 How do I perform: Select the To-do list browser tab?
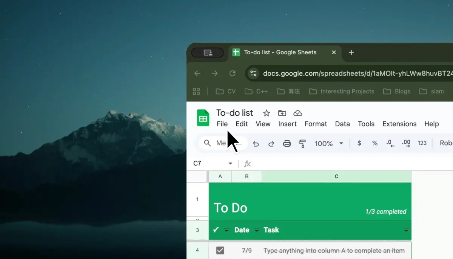280,52
